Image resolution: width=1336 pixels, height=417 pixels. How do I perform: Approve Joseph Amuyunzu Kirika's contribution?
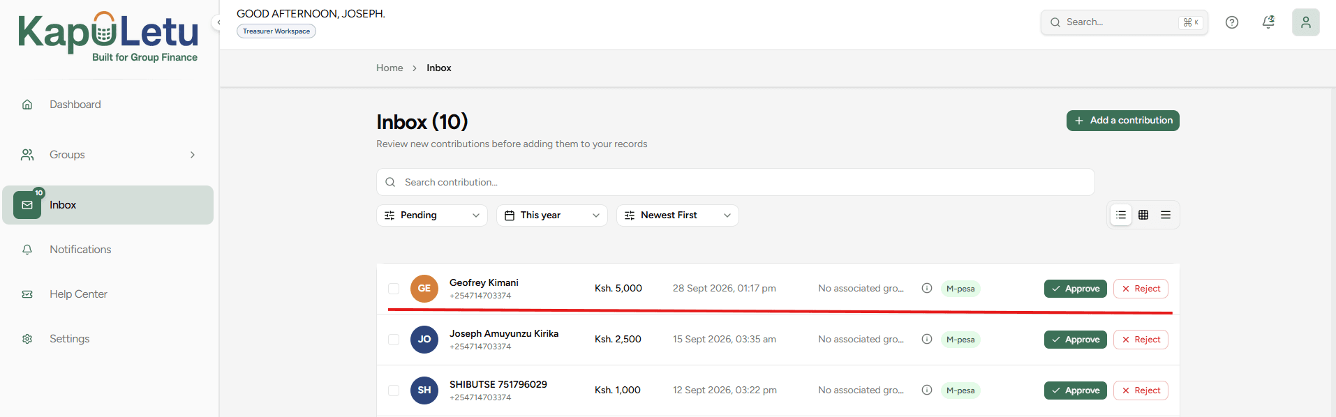[x=1076, y=340]
